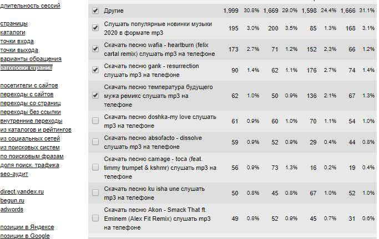This screenshot has width=379, height=239.
Task: Open the "direct.yandex.ru" link
Action: tap(22, 192)
